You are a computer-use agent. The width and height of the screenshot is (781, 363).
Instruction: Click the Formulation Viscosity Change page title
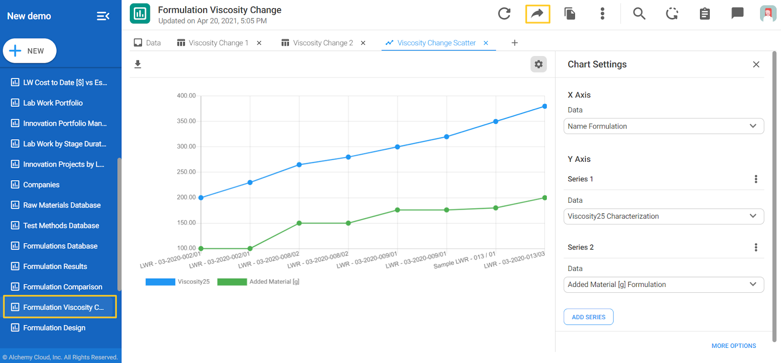(220, 10)
